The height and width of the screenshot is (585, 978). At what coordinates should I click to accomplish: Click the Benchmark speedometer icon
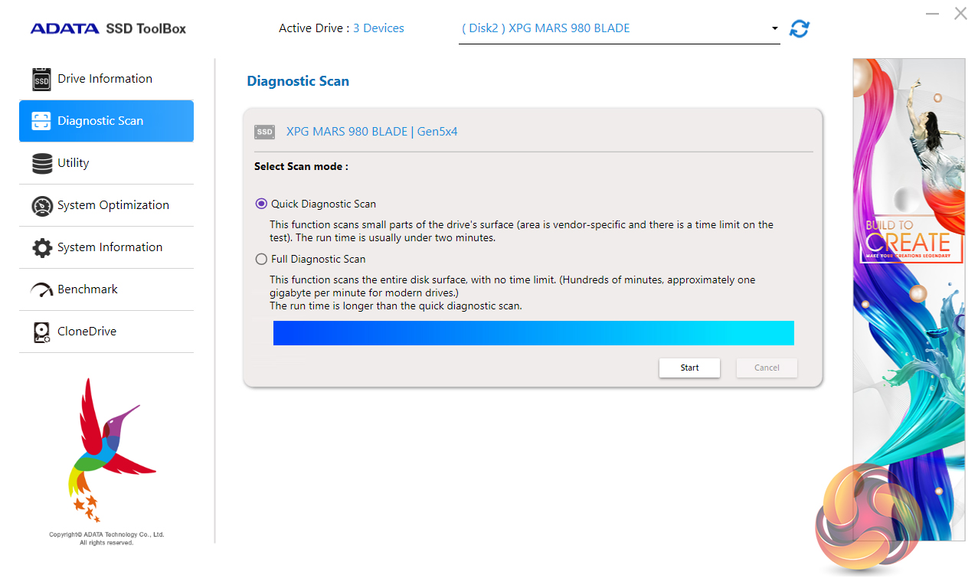(x=42, y=290)
